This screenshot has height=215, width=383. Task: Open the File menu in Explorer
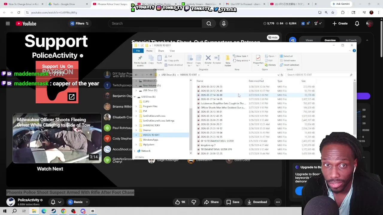(138, 51)
